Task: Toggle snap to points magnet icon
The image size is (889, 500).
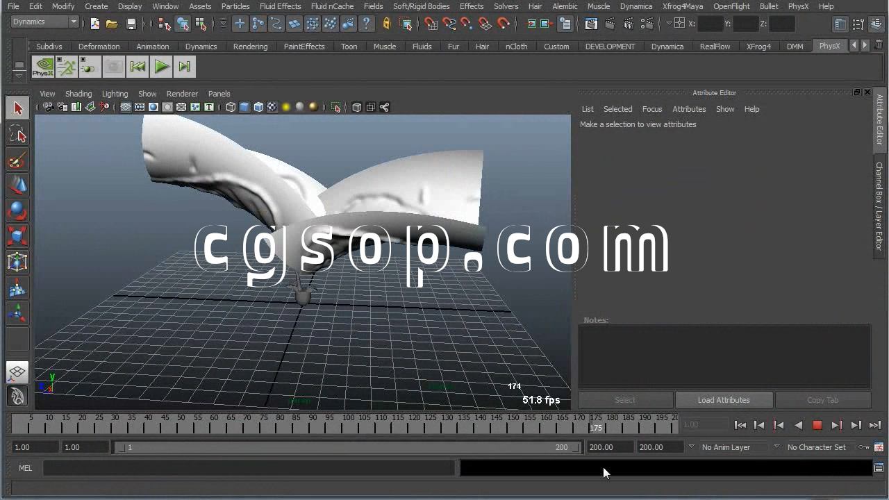Action: coord(467,24)
